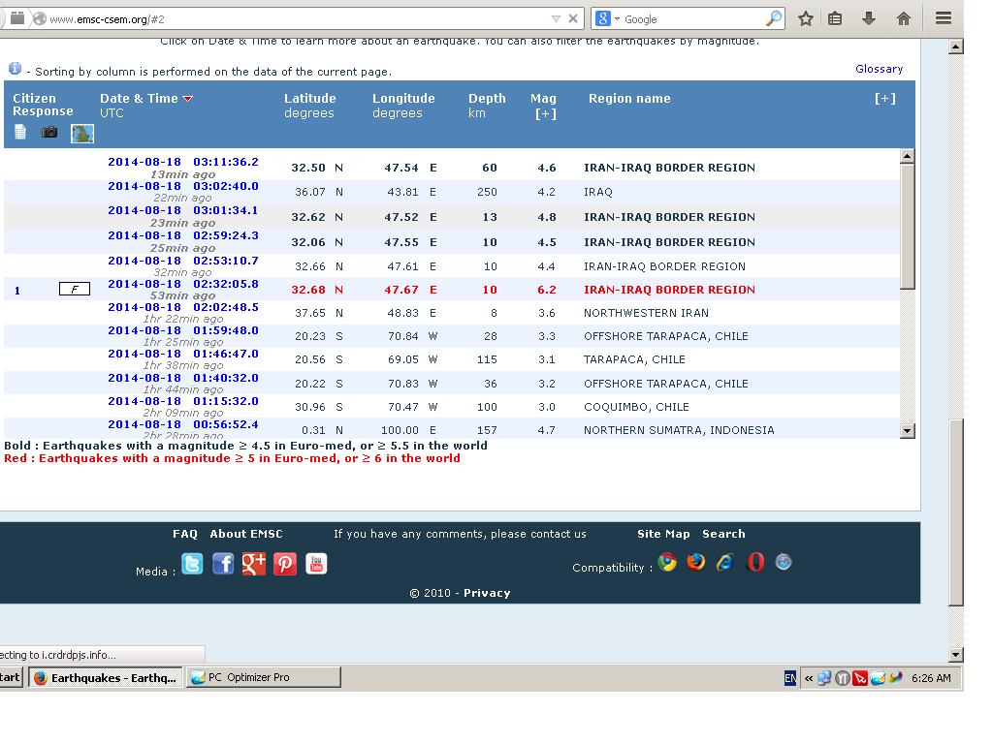
Task: Sort the table by Date & Time
Action: pyautogui.click(x=139, y=99)
